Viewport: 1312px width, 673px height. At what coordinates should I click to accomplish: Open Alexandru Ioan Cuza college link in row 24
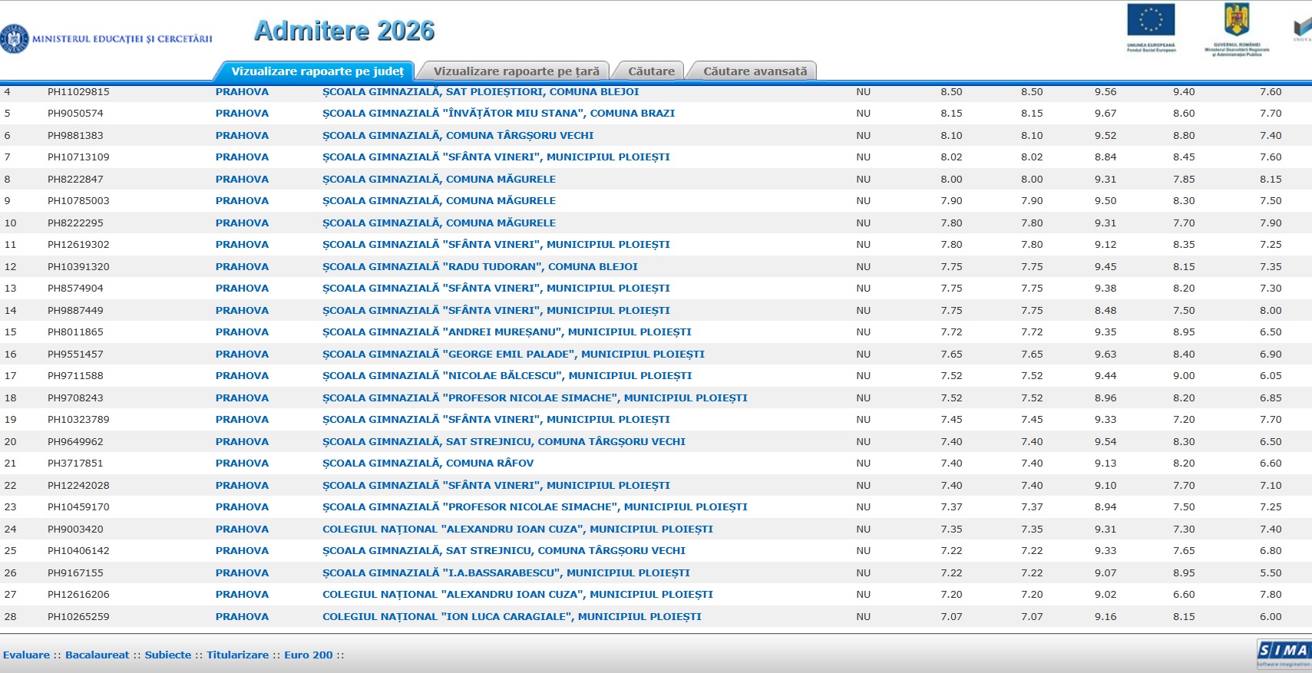[517, 529]
